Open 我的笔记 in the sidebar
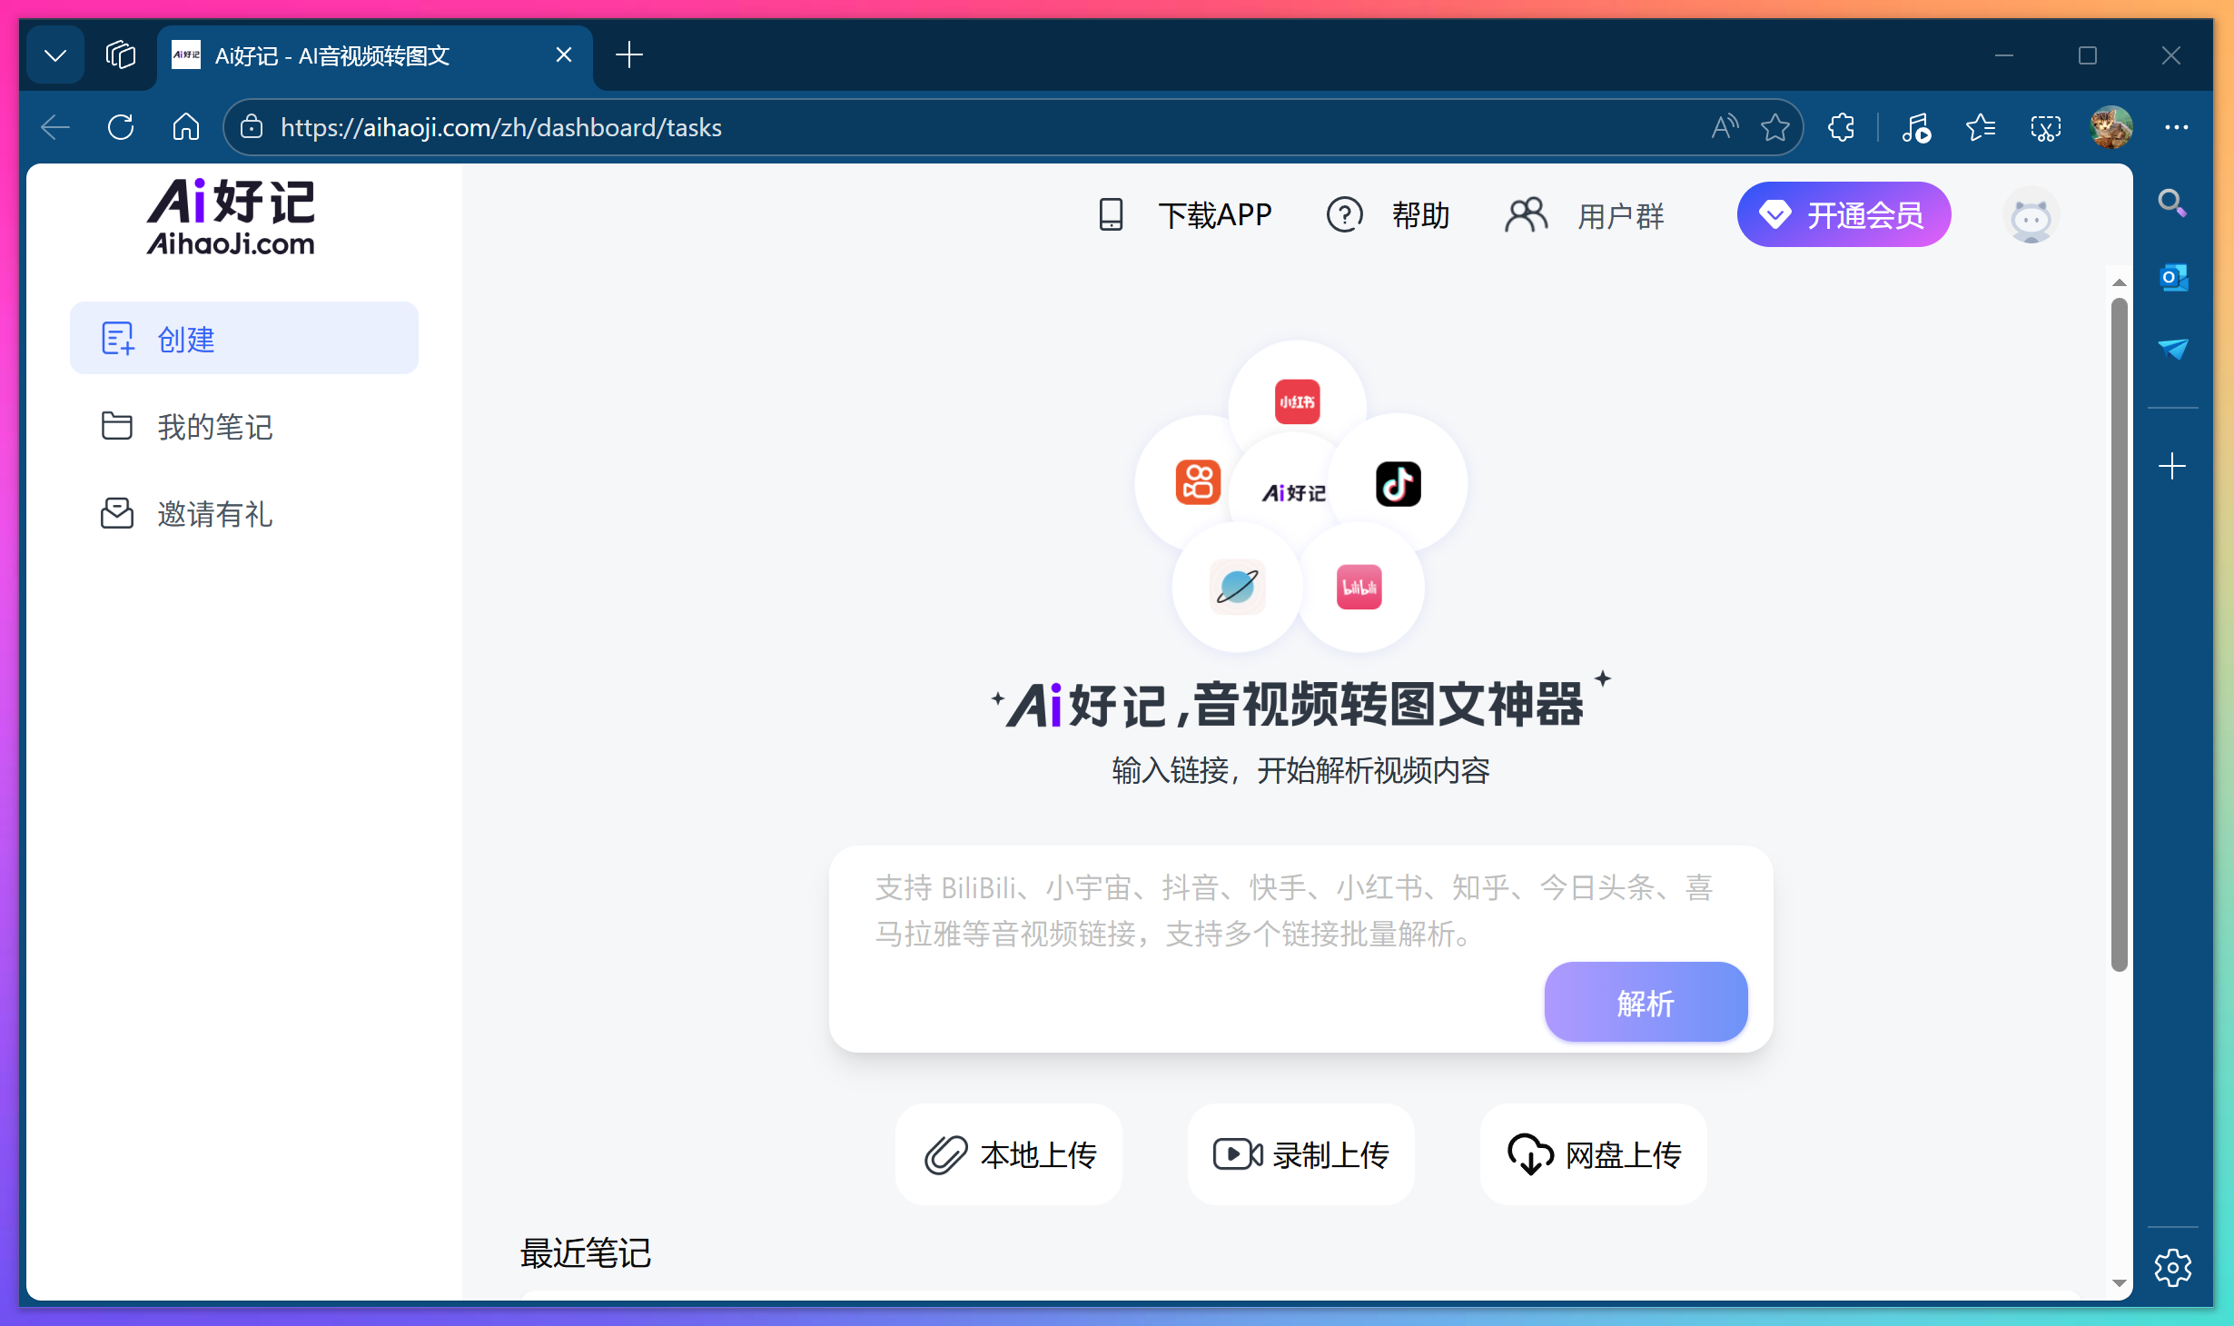Image resolution: width=2234 pixels, height=1326 pixels. pos(244,426)
